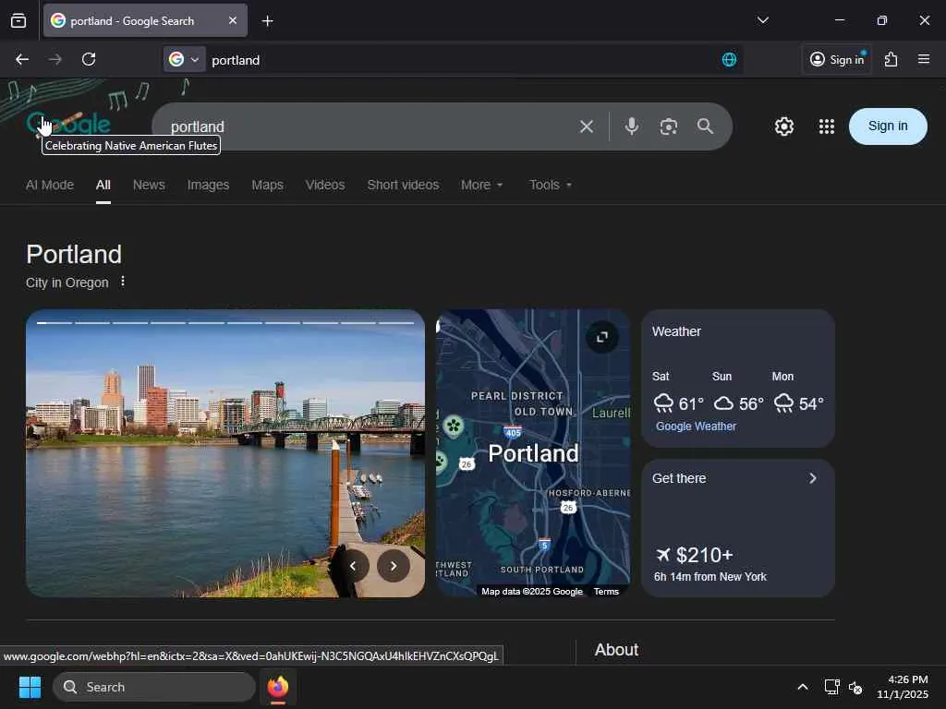Click the forward navigation arrow
The image size is (946, 709).
pyautogui.click(x=55, y=59)
